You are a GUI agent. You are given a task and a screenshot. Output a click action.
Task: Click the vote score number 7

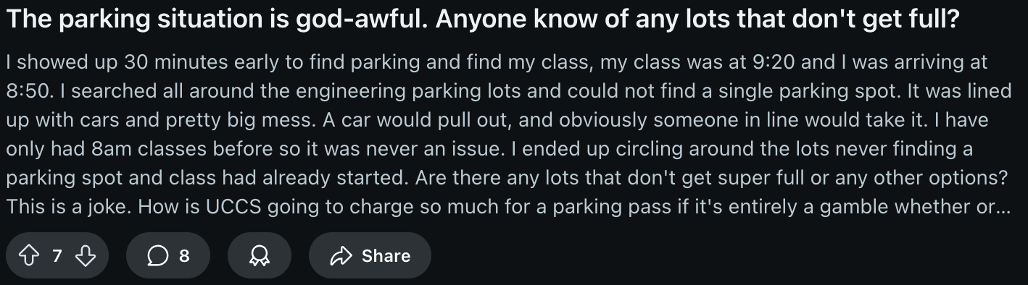coord(57,255)
